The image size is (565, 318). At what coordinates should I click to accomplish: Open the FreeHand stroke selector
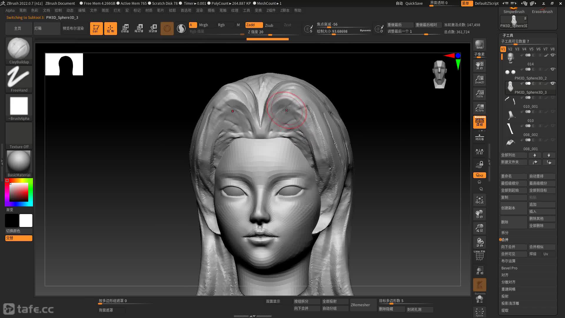(x=19, y=77)
